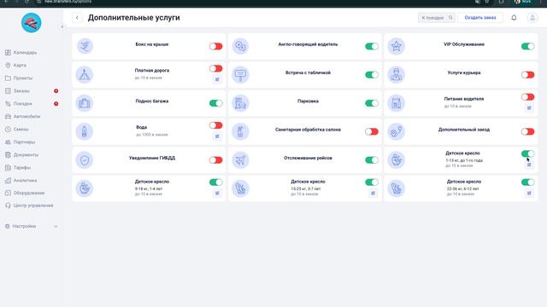The image size is (547, 307).
Task: Enable Уведомление ГИБДД toggle
Action: tap(215, 160)
